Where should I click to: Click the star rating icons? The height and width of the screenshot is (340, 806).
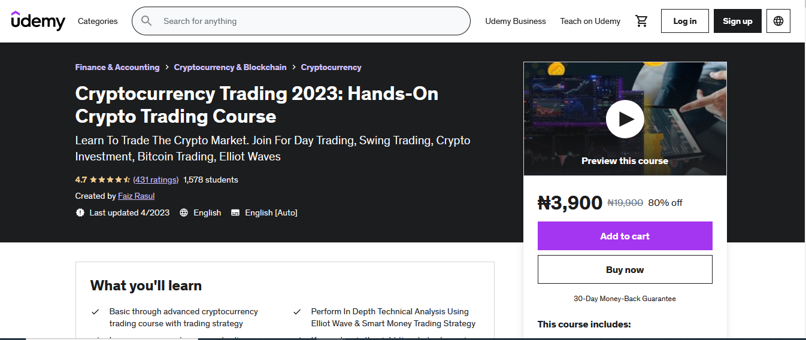(110, 180)
